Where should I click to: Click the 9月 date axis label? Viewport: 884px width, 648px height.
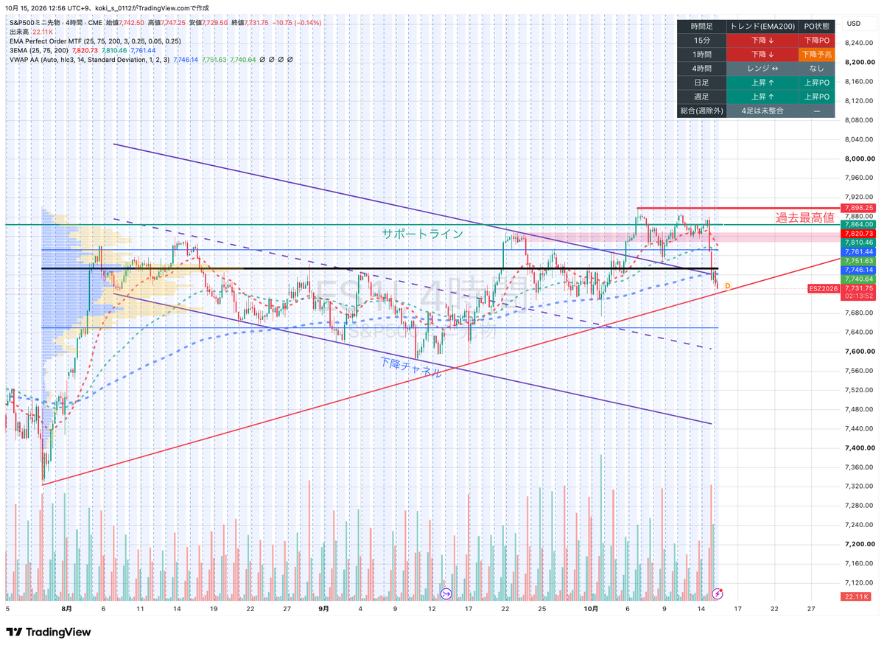coord(324,610)
